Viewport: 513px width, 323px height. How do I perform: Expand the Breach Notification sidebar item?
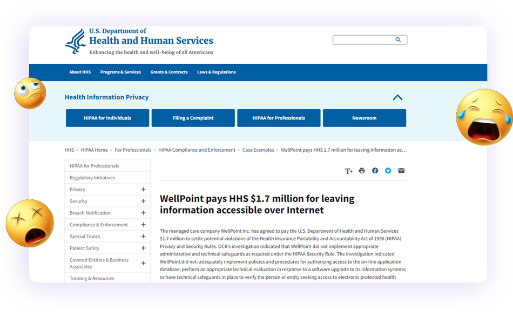[143, 213]
